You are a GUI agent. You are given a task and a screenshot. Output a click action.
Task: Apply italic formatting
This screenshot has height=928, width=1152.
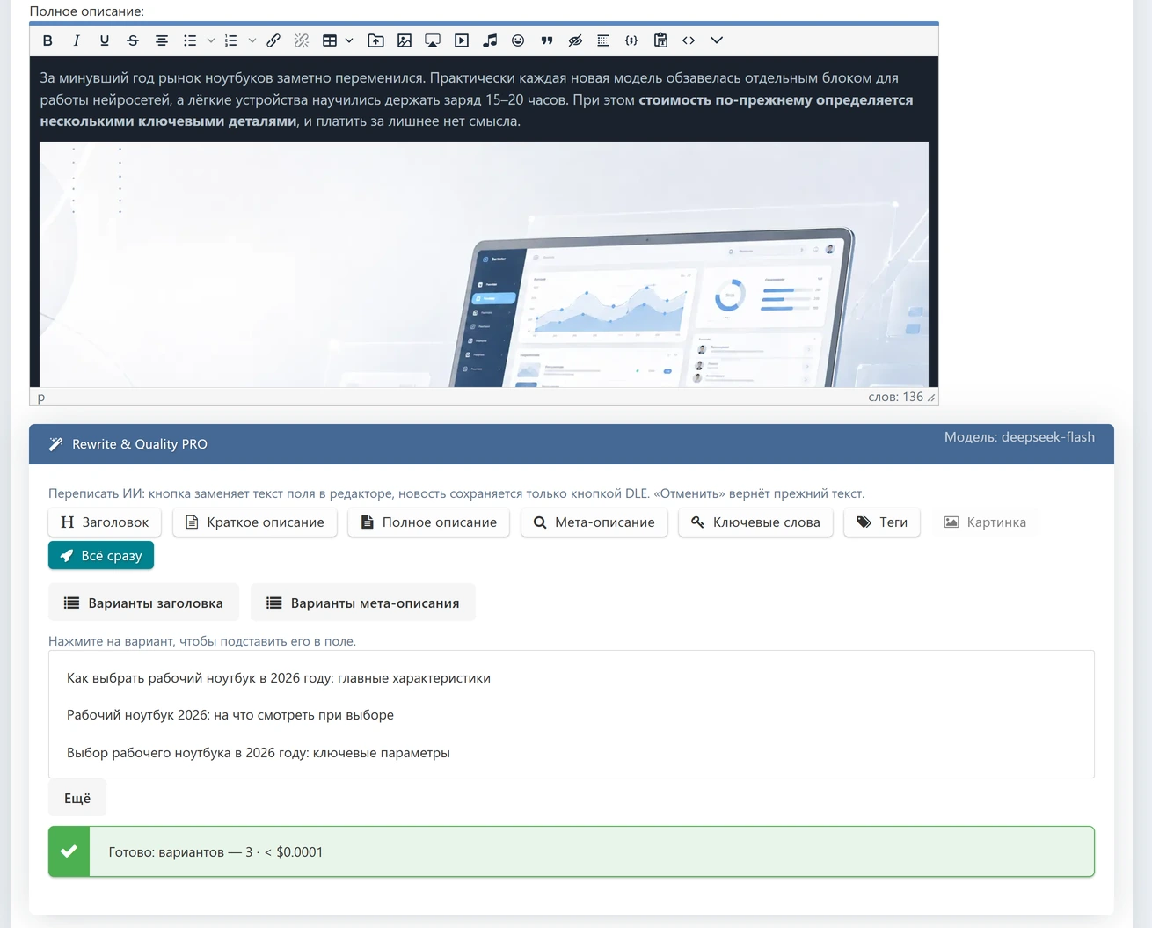tap(77, 40)
